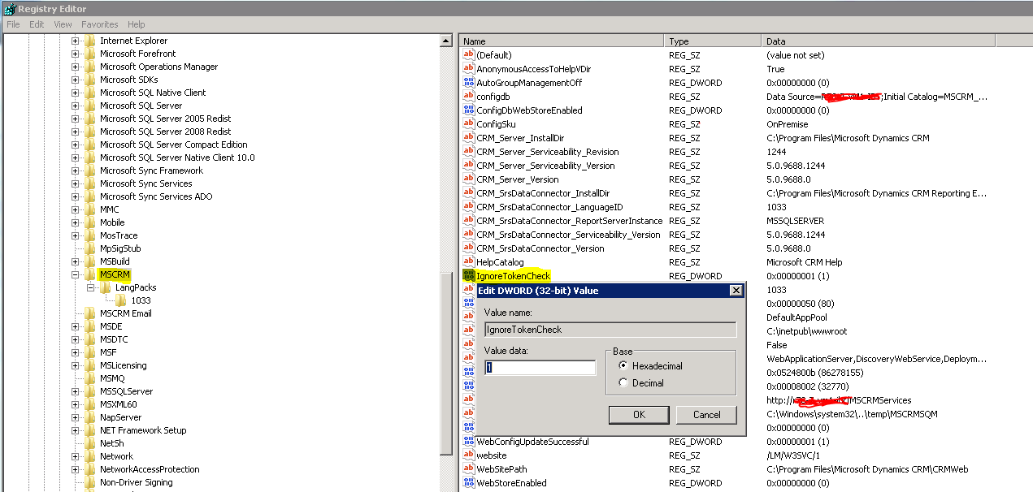Click the 1033 subfolder icon
Screen dimensions: 1033x492
[121, 300]
